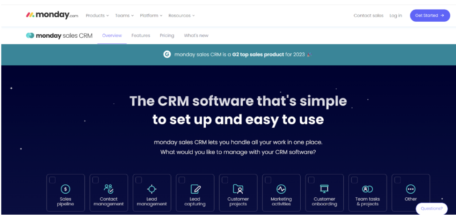
Task: Check the Customer onboarding checkbox
Action: [x=311, y=180]
